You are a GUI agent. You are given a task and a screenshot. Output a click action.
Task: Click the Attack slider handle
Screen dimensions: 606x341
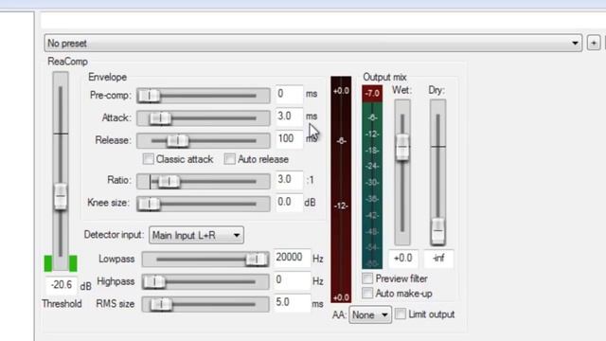(160, 117)
